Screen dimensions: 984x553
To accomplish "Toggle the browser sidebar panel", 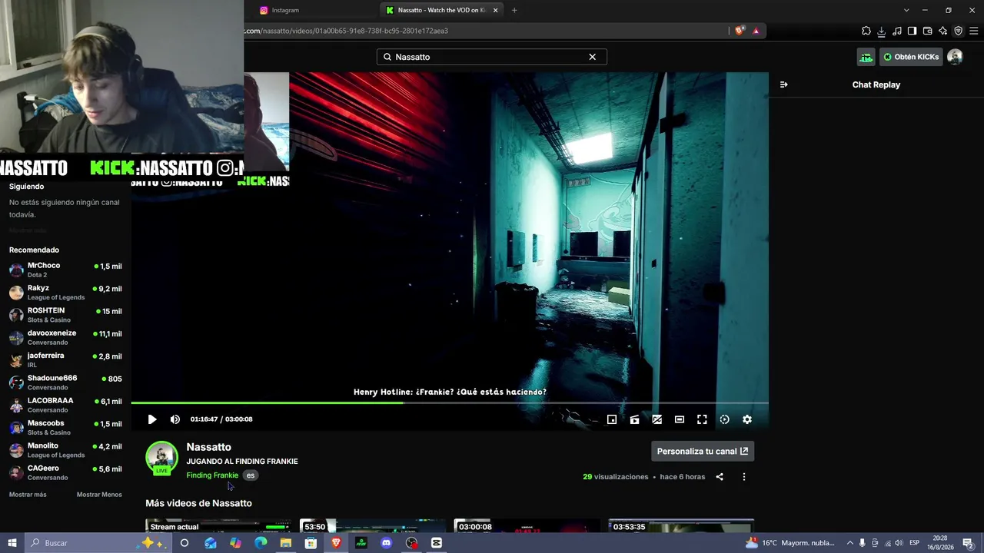I will tap(912, 31).
